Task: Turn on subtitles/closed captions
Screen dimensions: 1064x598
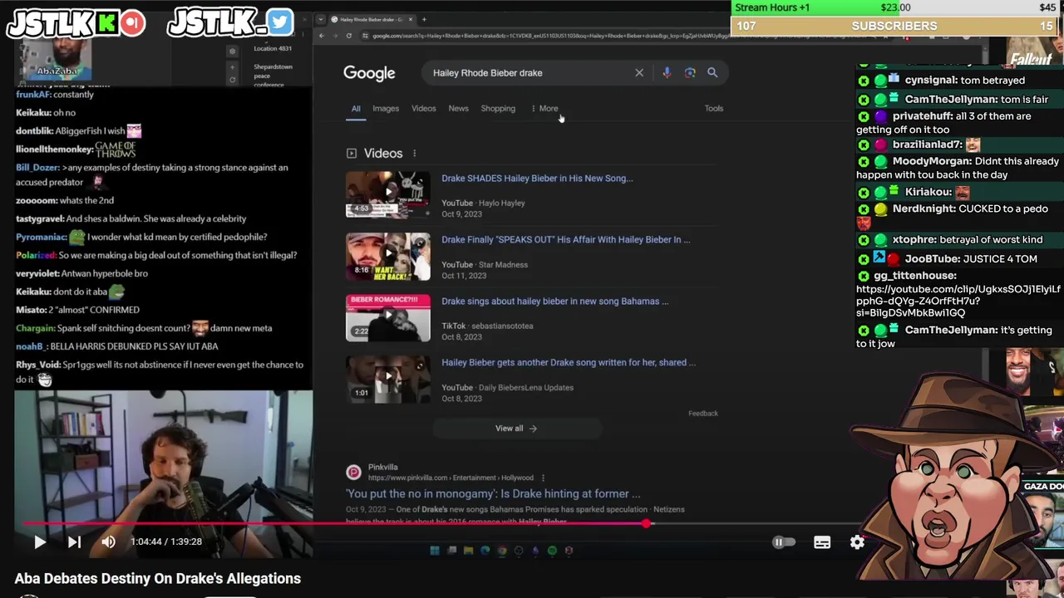Action: point(822,542)
